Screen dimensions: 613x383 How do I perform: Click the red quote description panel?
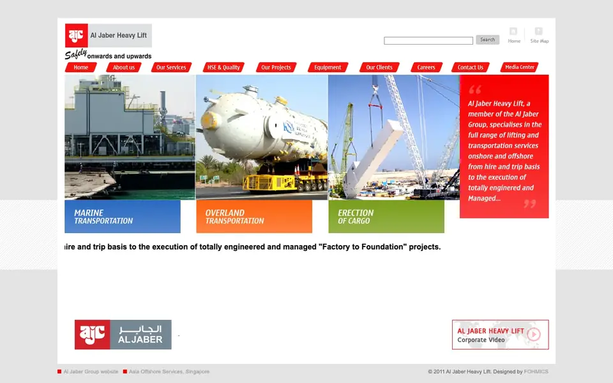[x=504, y=146]
